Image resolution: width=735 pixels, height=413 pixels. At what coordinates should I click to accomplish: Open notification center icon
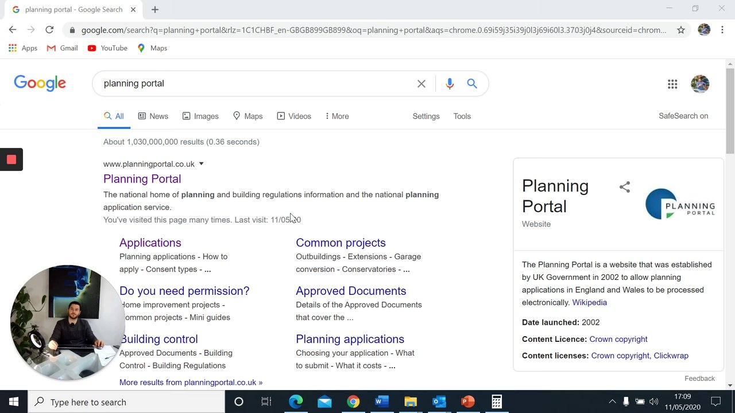[x=715, y=402]
